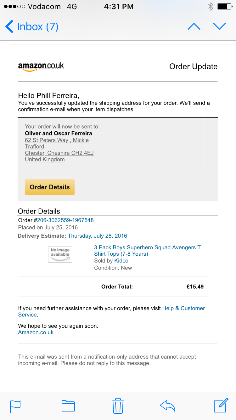
Task: Tap the Kidco seller link
Action: tap(121, 261)
